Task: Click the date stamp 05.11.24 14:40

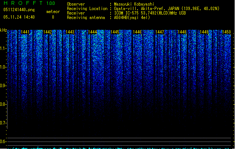Action: [x=19, y=17]
